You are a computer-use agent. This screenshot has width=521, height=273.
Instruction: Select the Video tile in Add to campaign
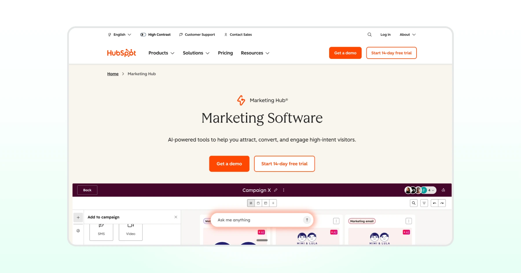point(131,232)
